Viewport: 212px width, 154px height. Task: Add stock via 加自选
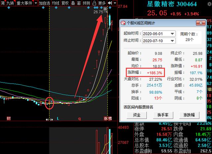pos(44,3)
